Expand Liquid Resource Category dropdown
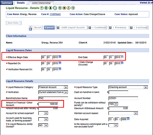Viewport: 153px width, 135px height. pos(66,87)
